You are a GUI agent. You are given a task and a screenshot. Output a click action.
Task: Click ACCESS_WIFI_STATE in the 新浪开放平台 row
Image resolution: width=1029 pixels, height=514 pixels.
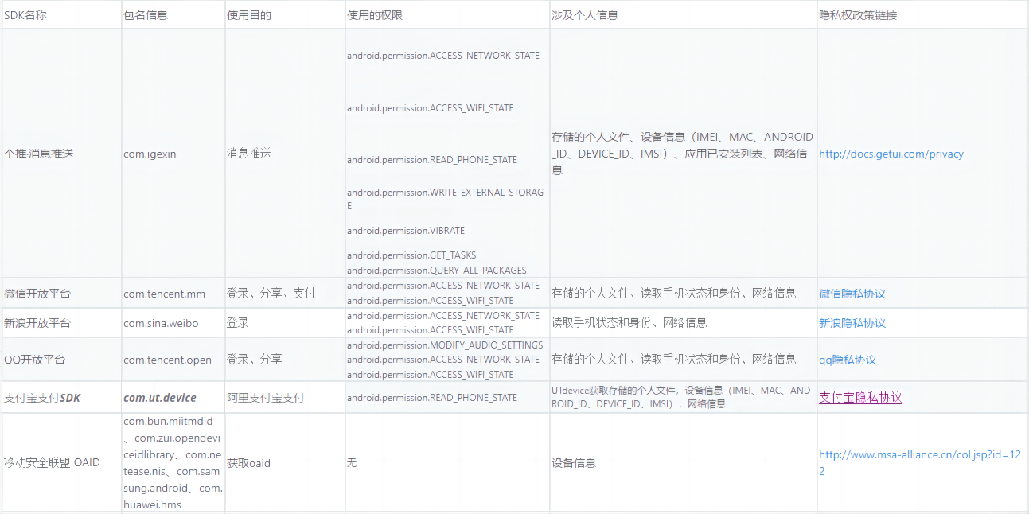click(x=431, y=330)
